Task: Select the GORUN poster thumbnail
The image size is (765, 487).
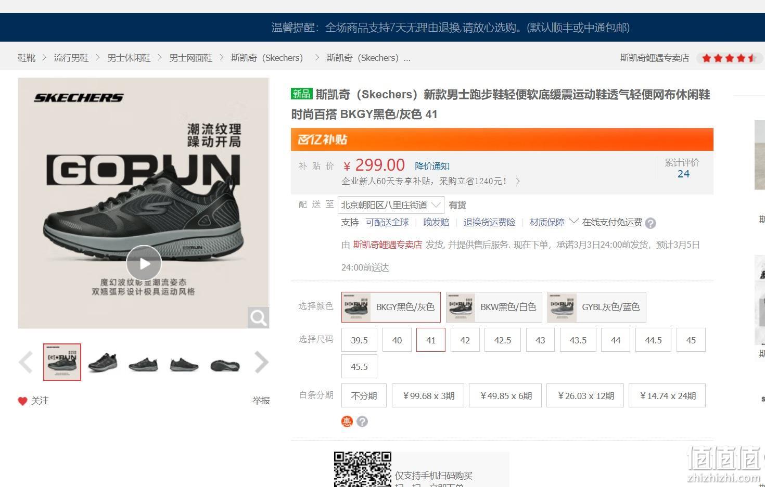Action: (62, 362)
